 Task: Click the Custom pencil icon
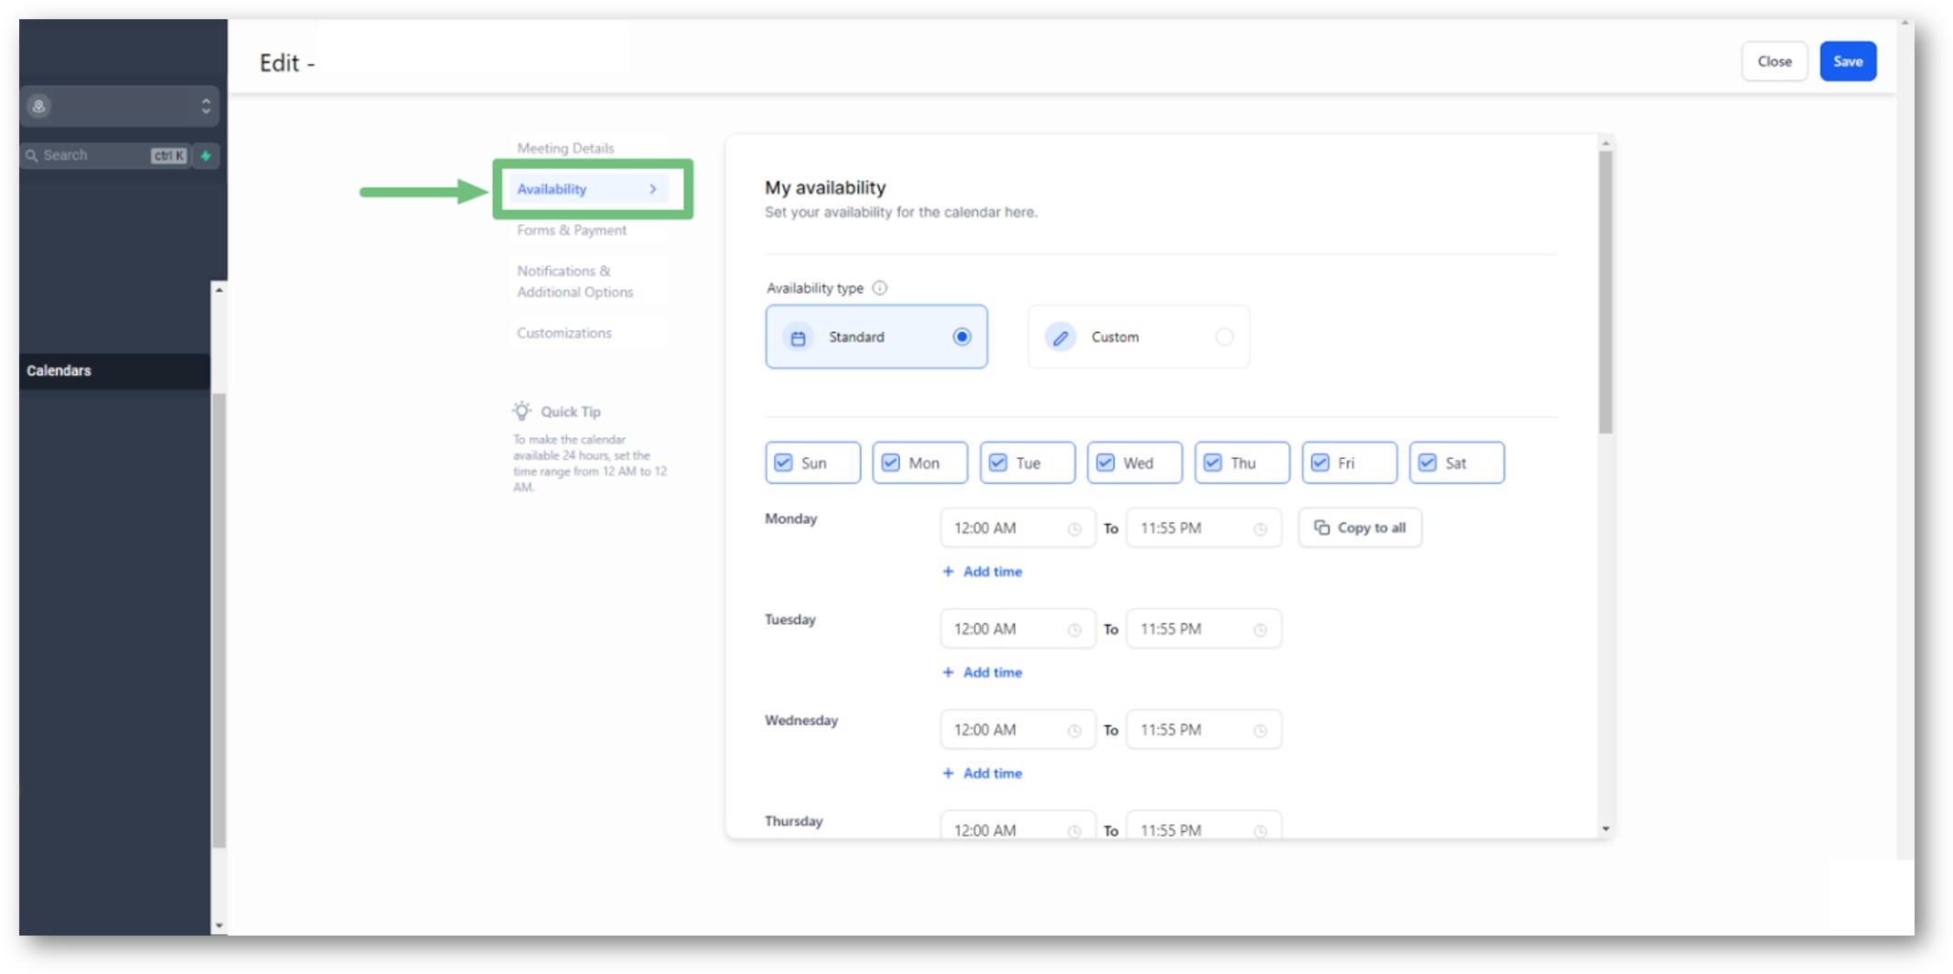coord(1060,337)
